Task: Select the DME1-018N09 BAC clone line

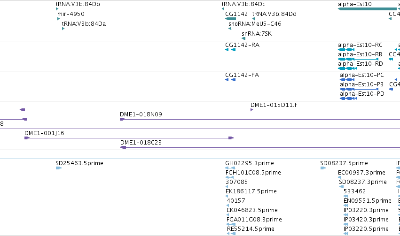Action: pyautogui.click(x=260, y=119)
